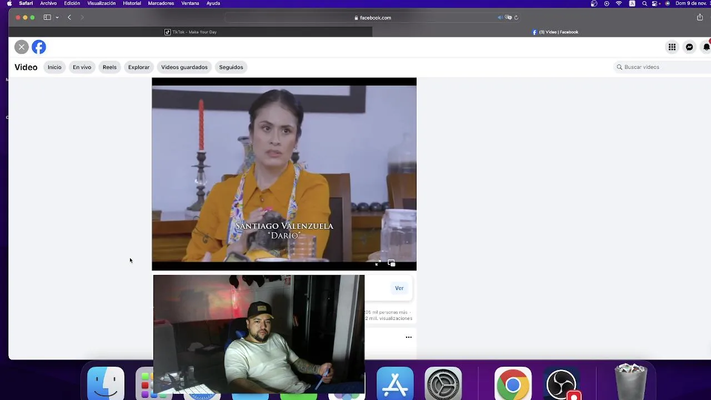
Task: Open the three-dots post options menu
Action: tap(409, 337)
